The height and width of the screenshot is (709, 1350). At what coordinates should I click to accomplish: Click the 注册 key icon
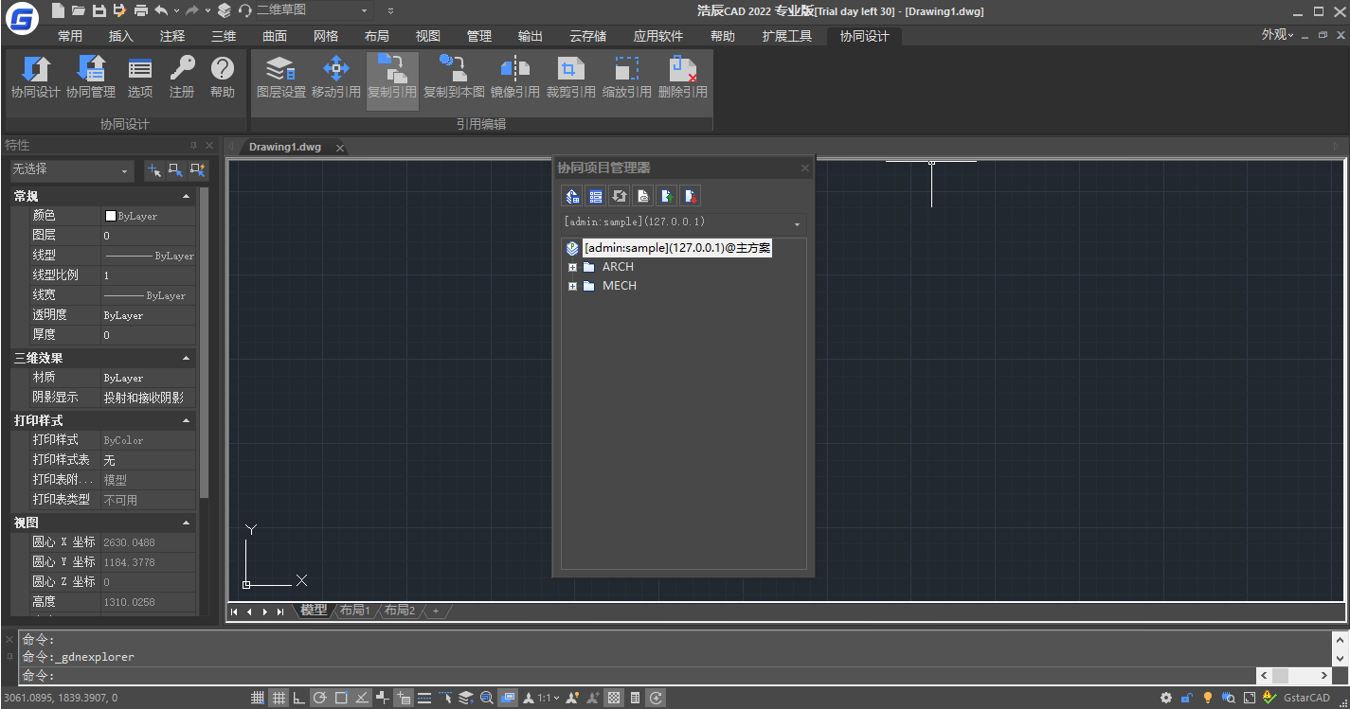click(x=182, y=77)
